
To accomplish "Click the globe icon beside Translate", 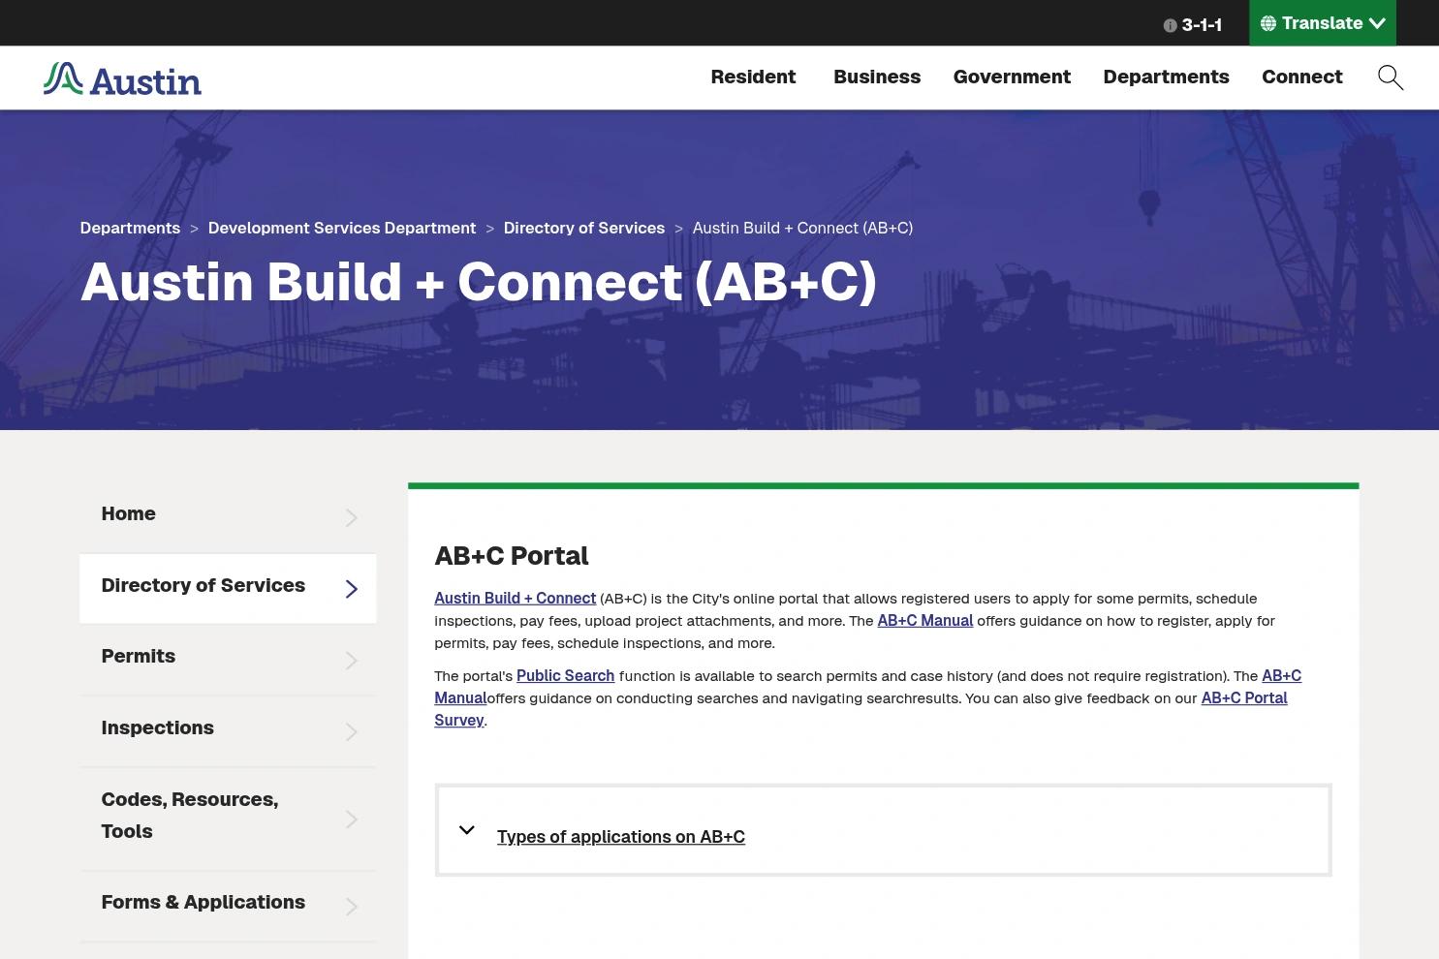I will point(1267,23).
